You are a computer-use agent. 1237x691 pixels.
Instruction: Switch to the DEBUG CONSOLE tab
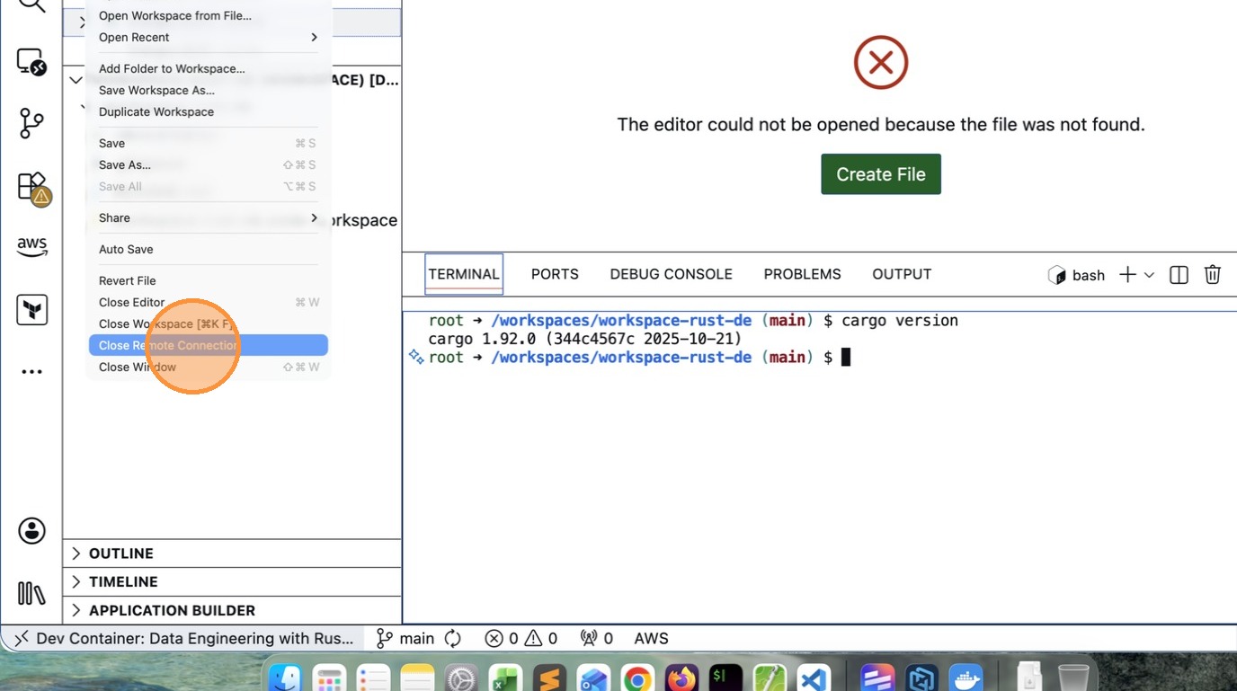[x=671, y=274]
